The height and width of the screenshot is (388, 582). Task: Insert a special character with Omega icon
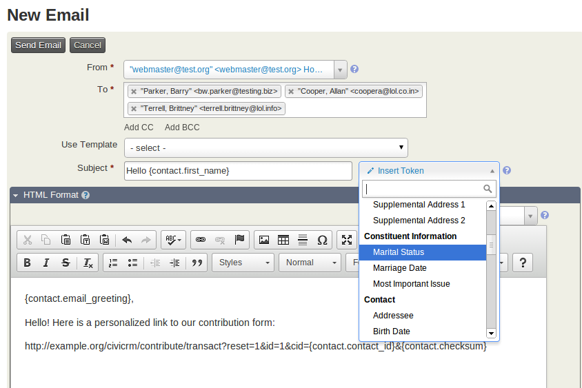coord(322,240)
